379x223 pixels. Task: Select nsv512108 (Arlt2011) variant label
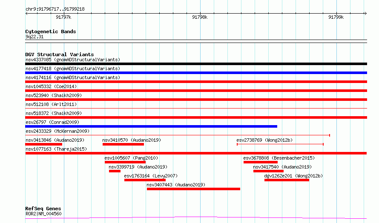pos(51,104)
